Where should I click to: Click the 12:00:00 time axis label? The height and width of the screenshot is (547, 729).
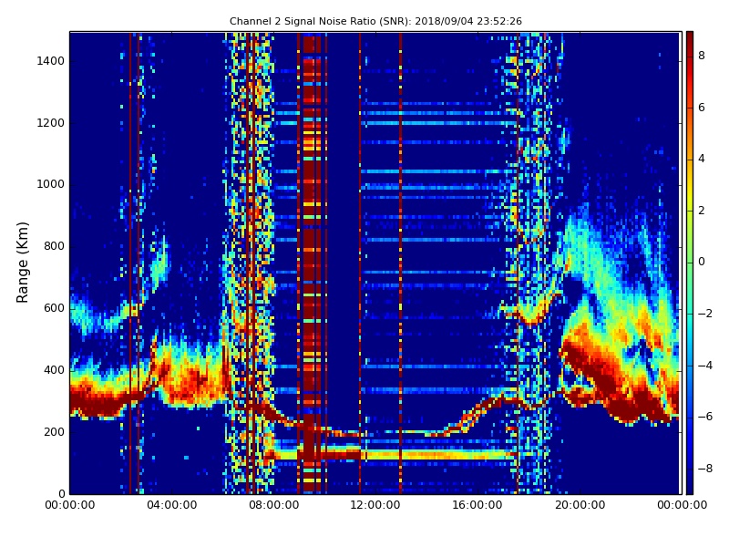pos(375,505)
